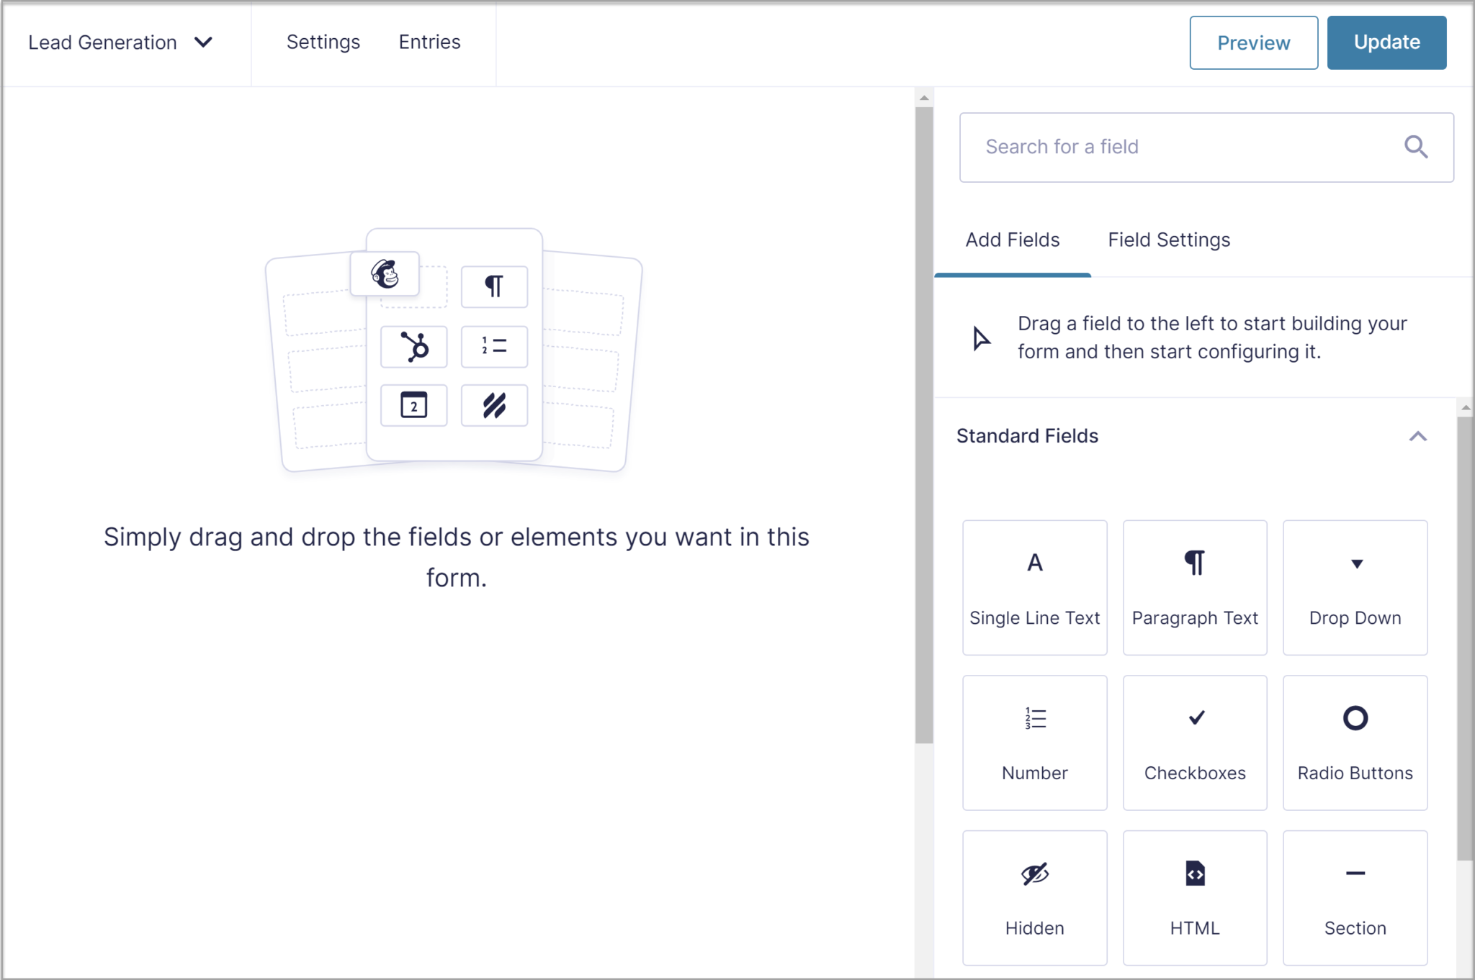1475x980 pixels.
Task: Select the Number field
Action: 1034,741
